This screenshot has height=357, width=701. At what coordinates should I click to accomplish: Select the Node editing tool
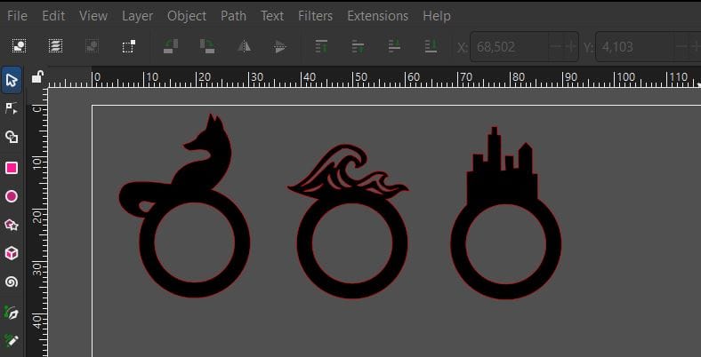tap(12, 108)
